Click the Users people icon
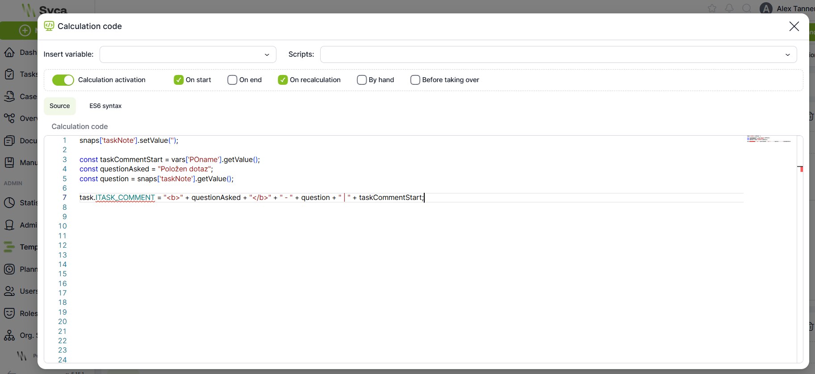 pos(9,291)
